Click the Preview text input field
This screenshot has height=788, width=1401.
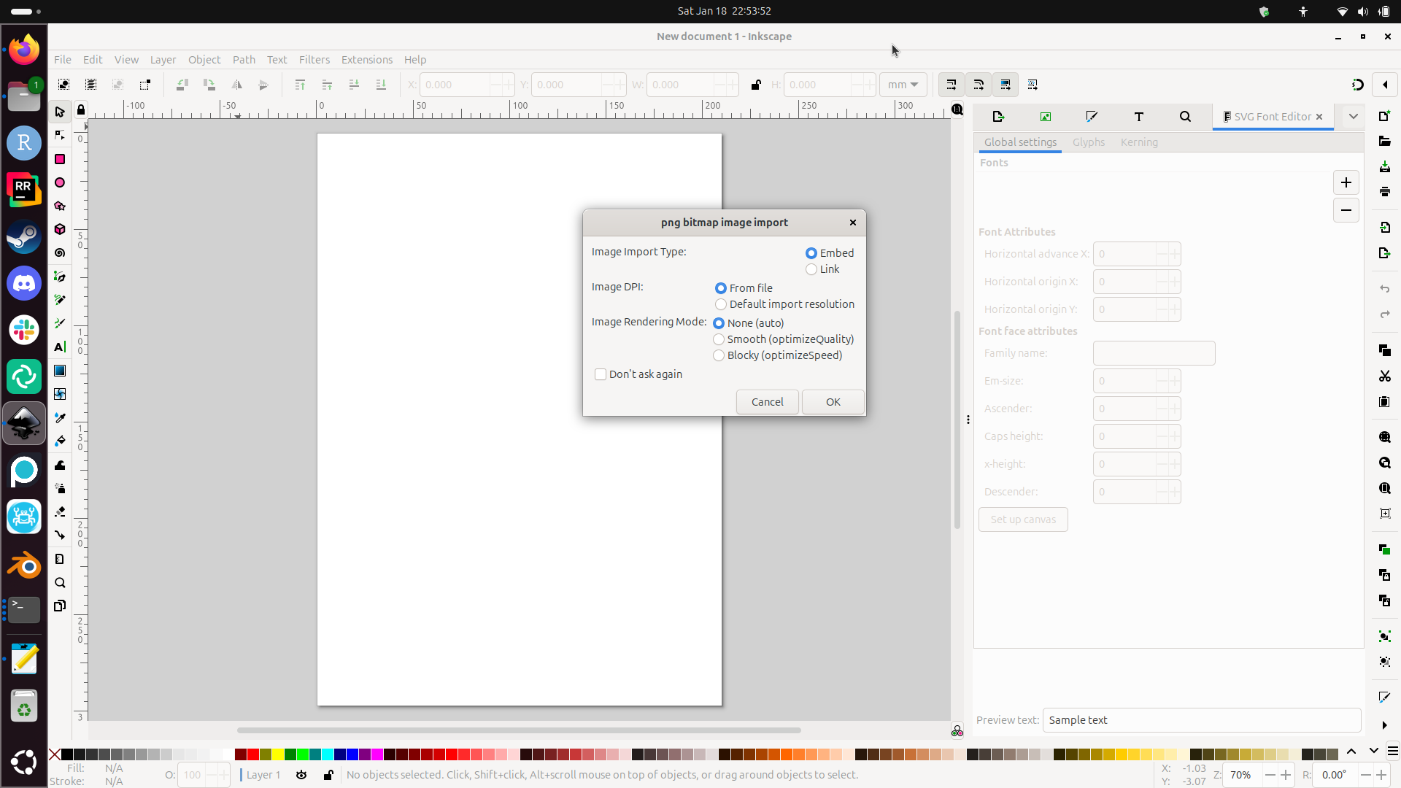1202,720
